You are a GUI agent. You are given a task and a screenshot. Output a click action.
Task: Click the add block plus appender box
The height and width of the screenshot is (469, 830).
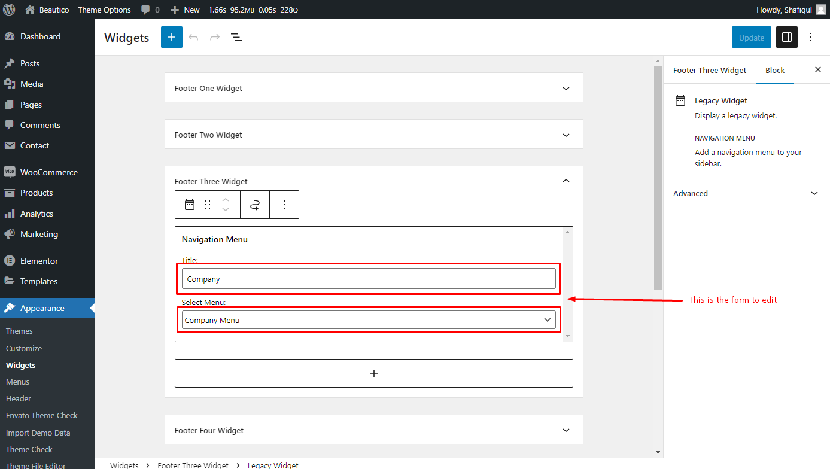tap(374, 373)
